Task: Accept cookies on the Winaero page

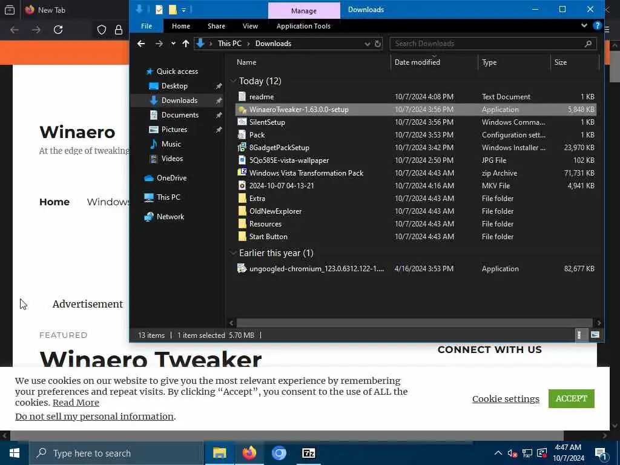Action: (x=572, y=398)
